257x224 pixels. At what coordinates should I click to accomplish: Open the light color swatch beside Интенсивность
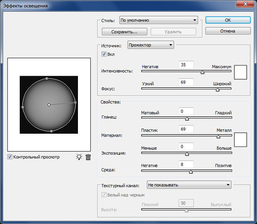pyautogui.click(x=240, y=72)
